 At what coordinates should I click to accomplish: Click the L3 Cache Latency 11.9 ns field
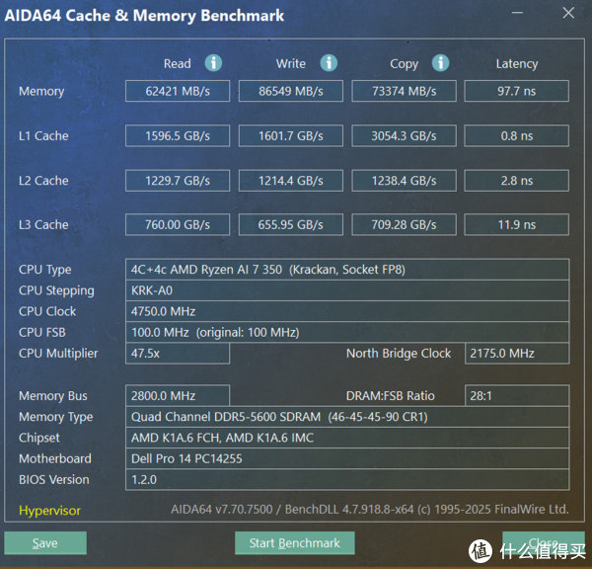pyautogui.click(x=516, y=224)
